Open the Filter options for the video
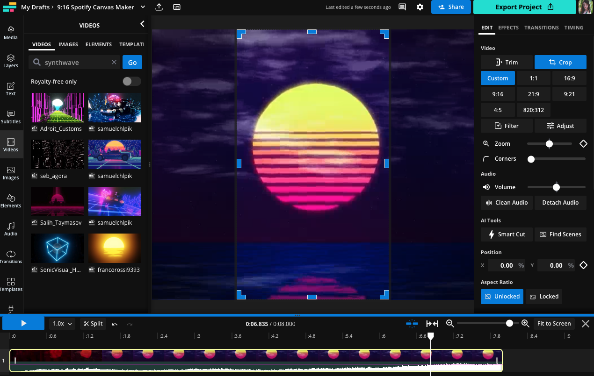 click(x=507, y=126)
